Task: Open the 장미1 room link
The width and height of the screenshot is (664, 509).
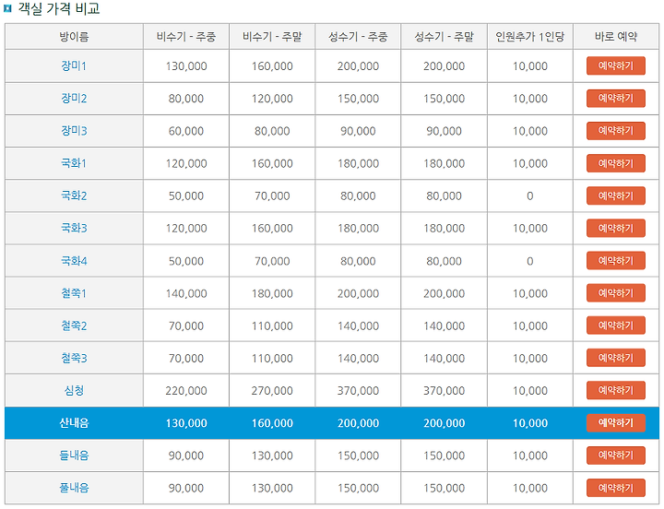Action: click(x=74, y=66)
